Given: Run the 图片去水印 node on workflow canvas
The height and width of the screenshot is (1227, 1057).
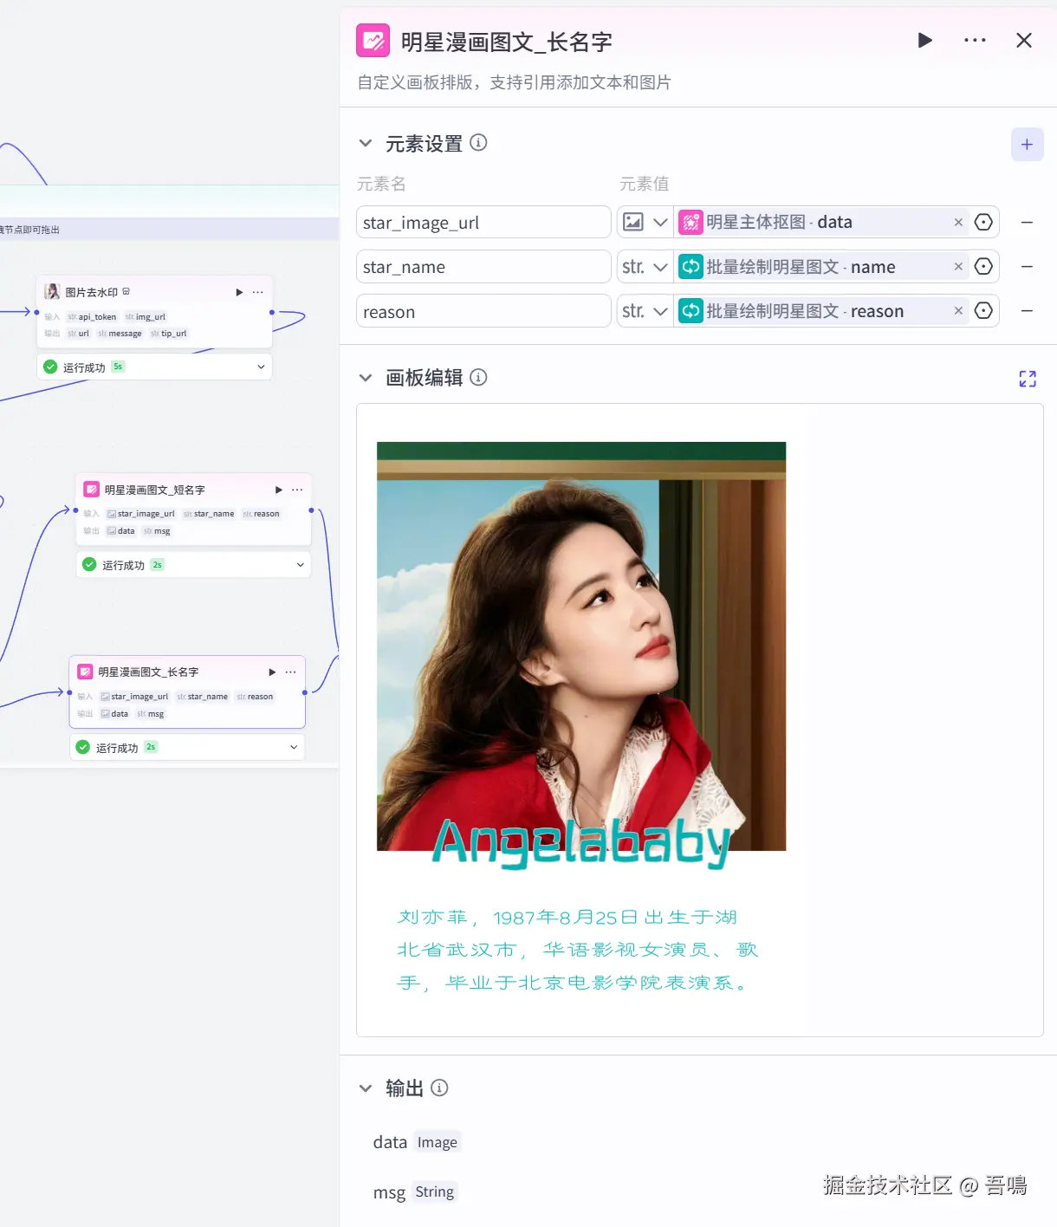Looking at the screenshot, I should point(239,292).
